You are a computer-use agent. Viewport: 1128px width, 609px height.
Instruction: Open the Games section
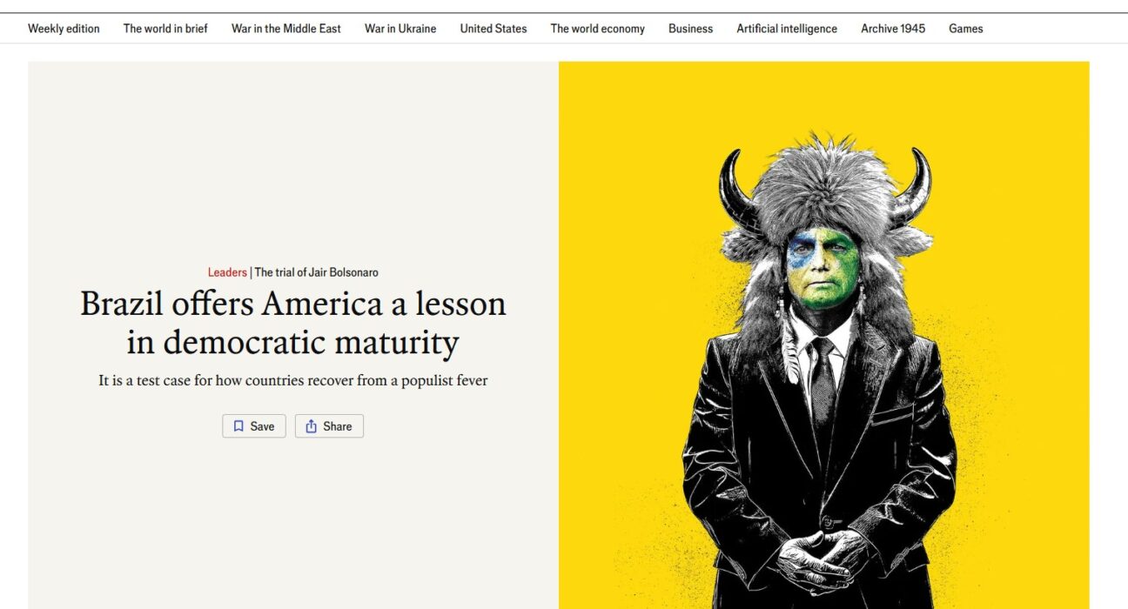click(966, 29)
